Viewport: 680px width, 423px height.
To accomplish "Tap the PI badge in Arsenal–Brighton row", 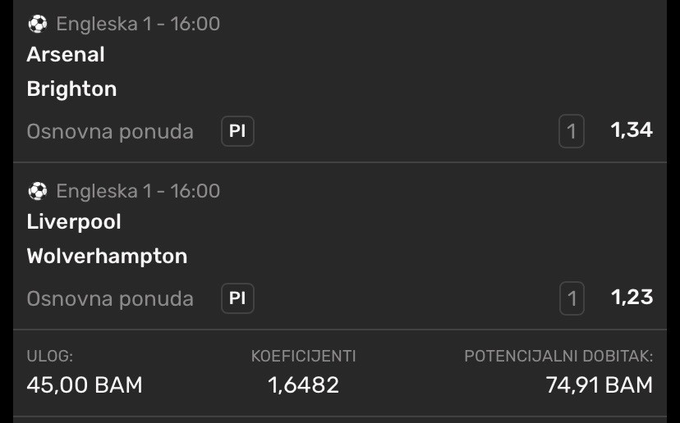I will coord(237,131).
